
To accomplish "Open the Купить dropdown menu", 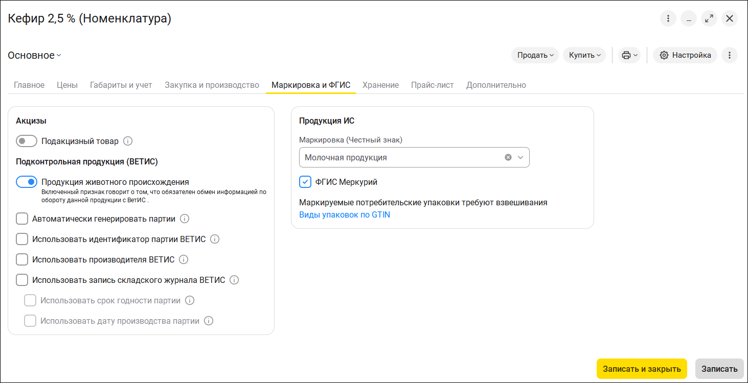I will (x=584, y=55).
